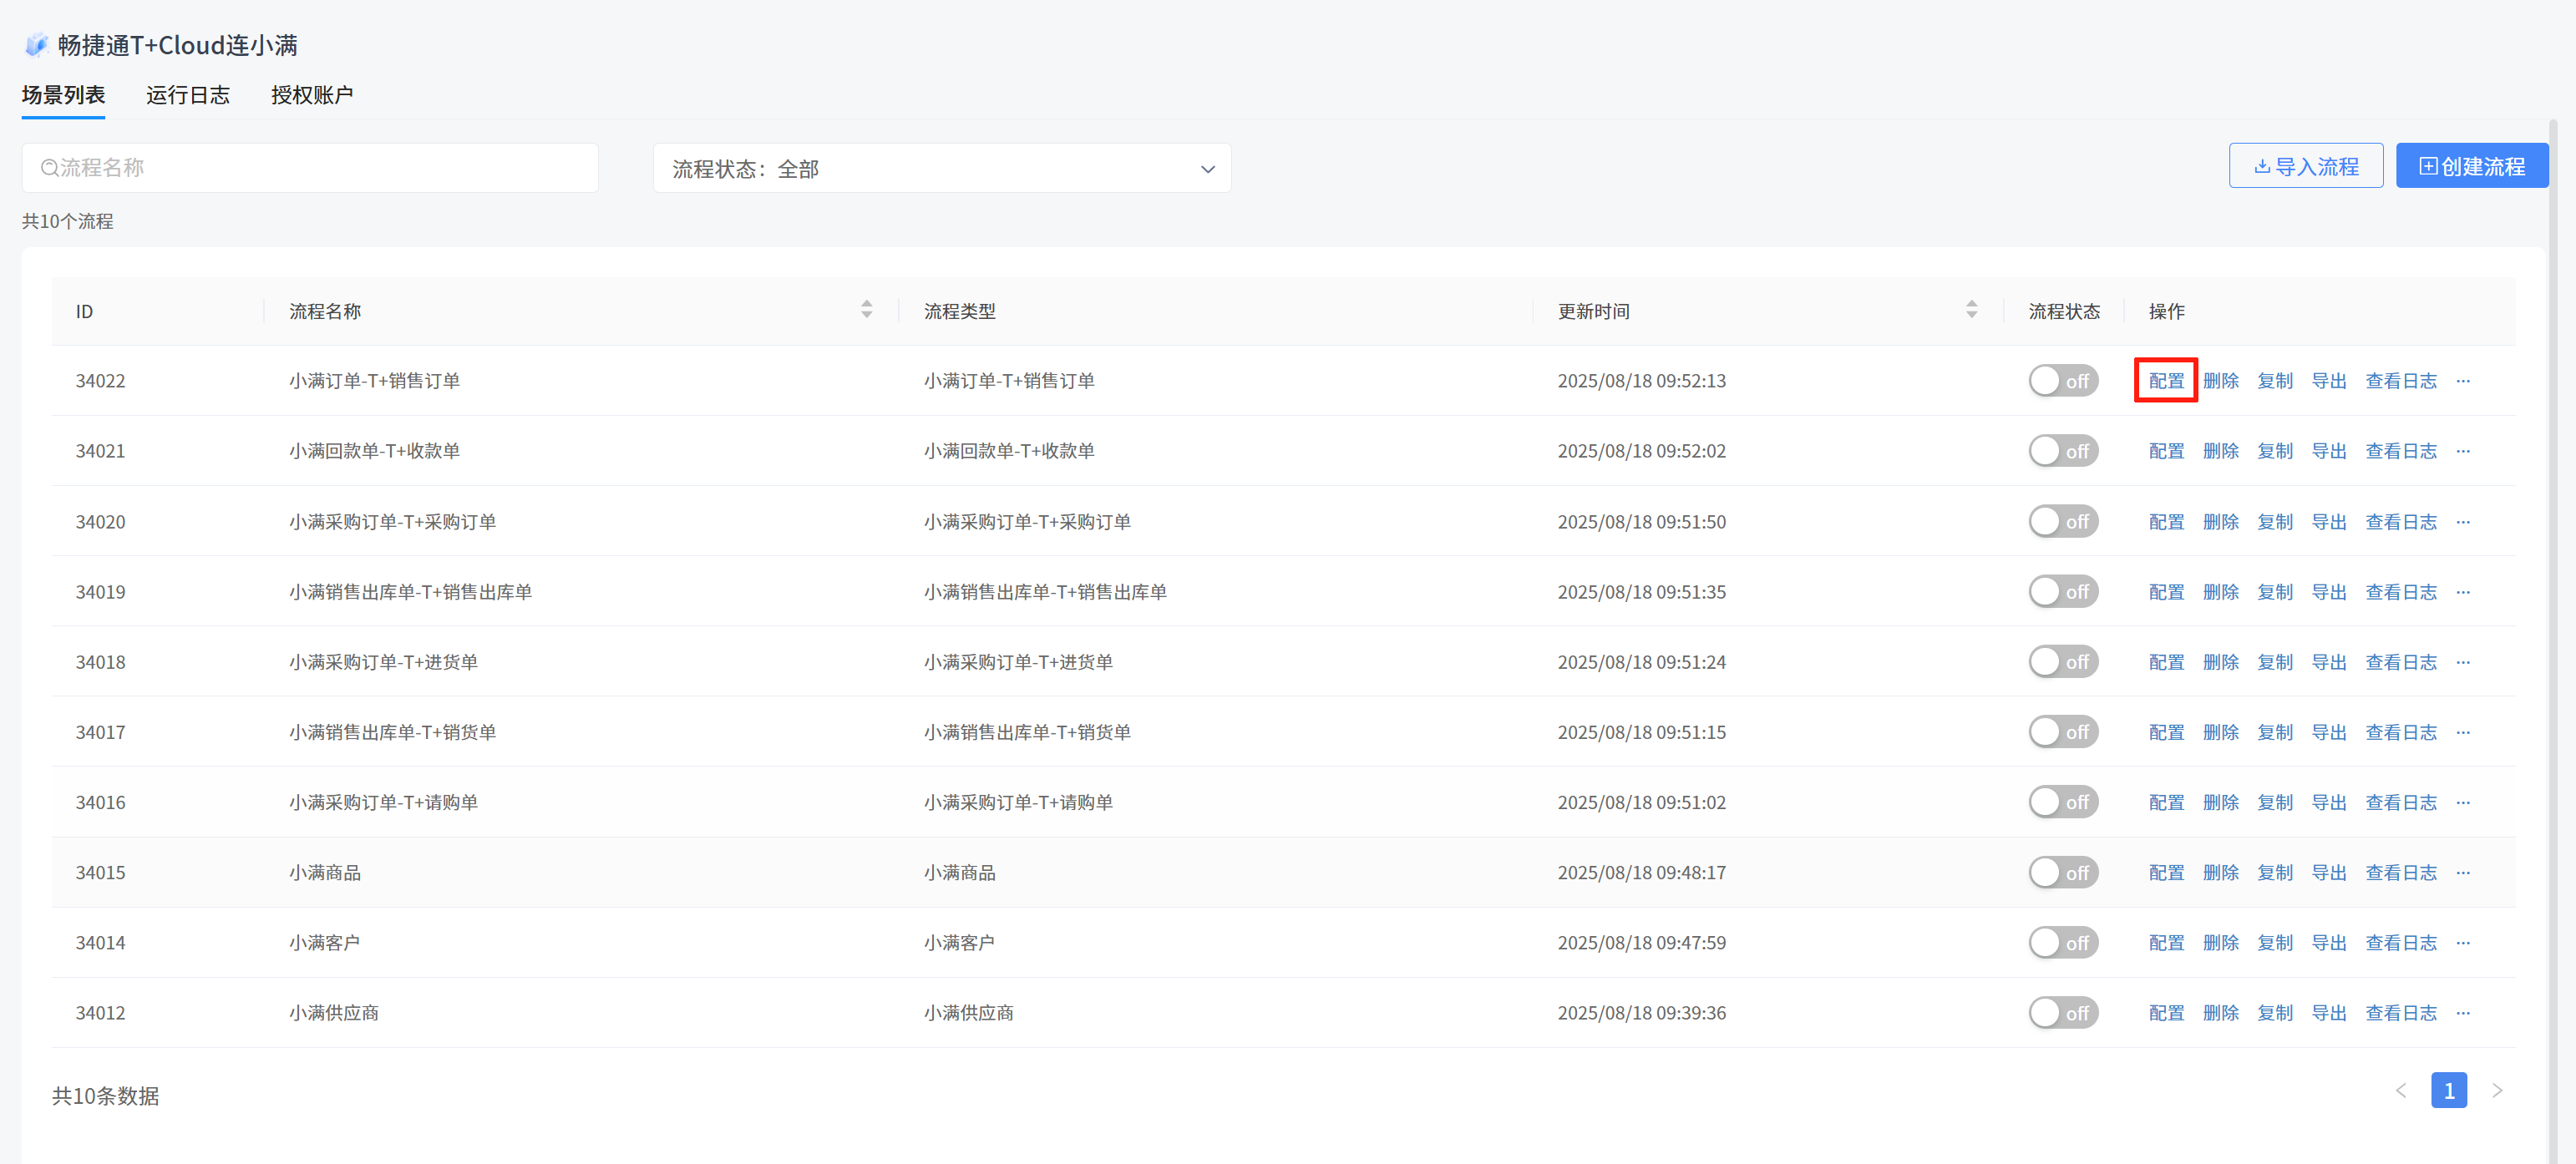This screenshot has width=2576, height=1164.
Task: Click the app logo icon beside 畅捷通T+Cloud连小满
Action: pos(36,45)
